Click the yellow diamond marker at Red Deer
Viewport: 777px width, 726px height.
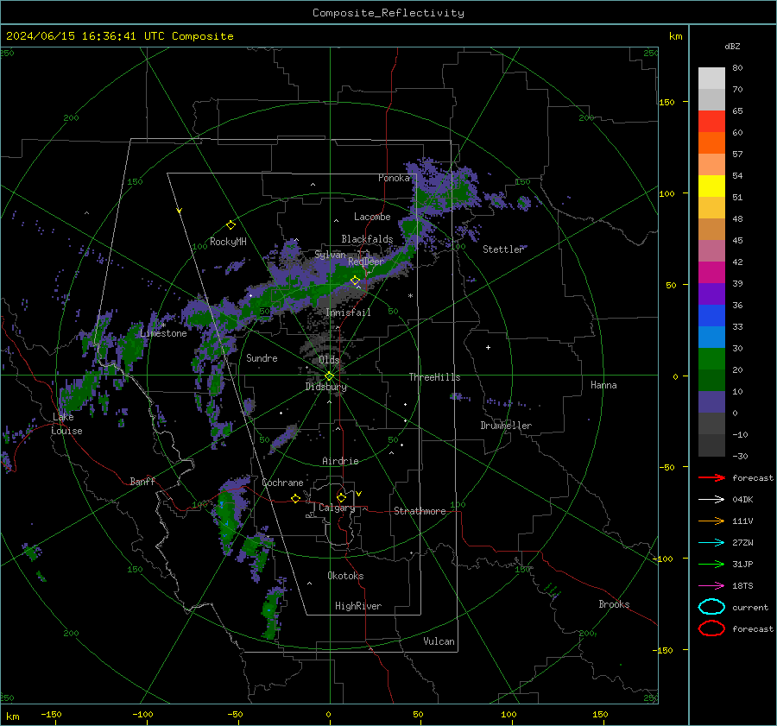tap(355, 281)
